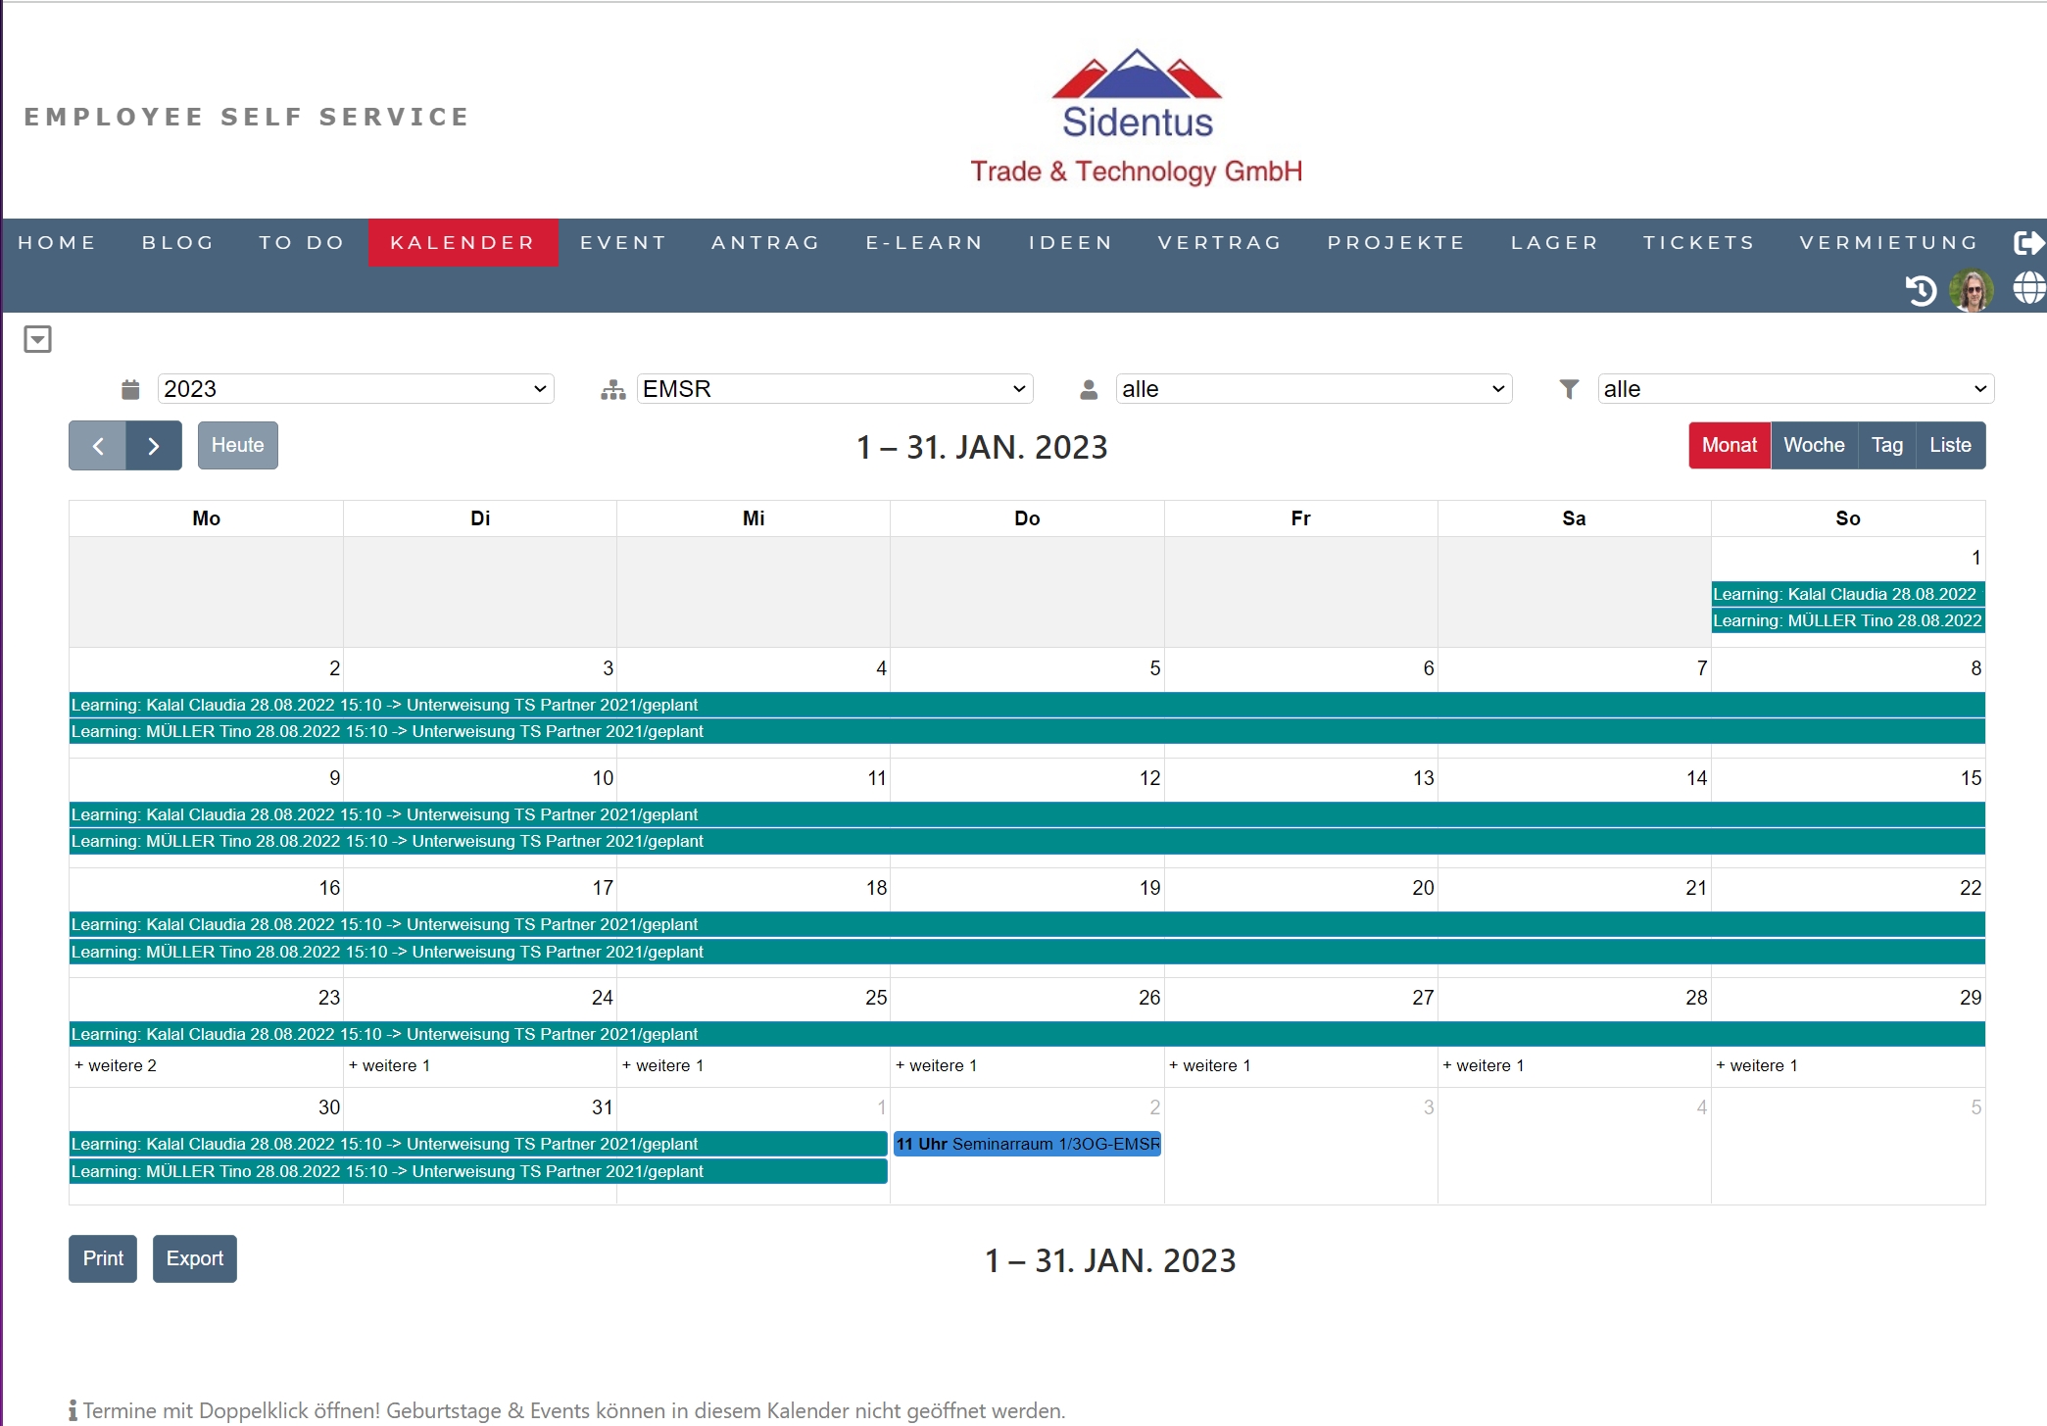
Task: Open the history clock icon
Action: (x=1921, y=290)
